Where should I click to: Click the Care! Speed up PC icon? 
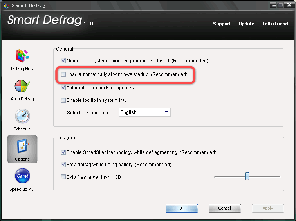coord(22,176)
